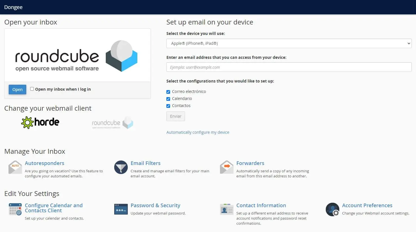Uncheck the Calendario checkbox

click(168, 99)
